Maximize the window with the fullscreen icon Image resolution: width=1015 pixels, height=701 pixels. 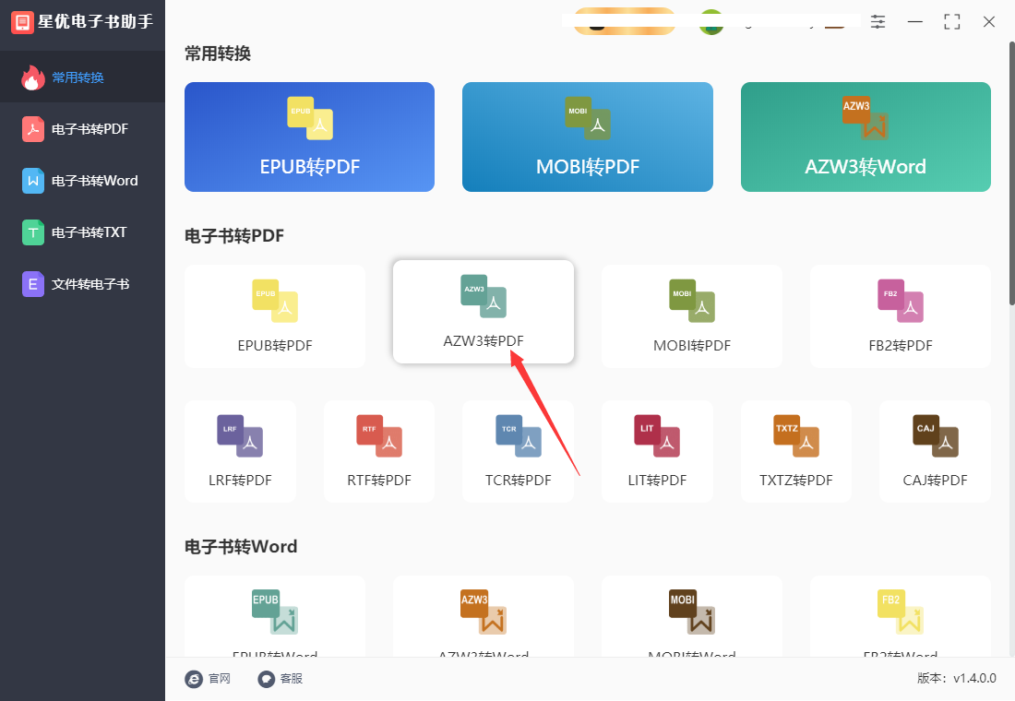[x=951, y=22]
